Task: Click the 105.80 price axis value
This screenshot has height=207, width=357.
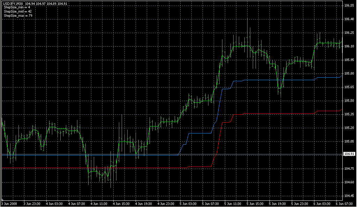Action: point(349,74)
